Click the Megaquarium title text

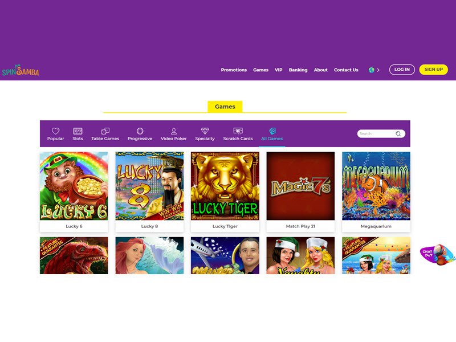376,226
